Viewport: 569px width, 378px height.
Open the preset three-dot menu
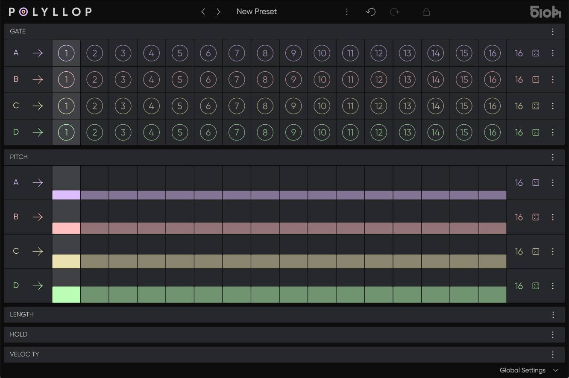347,12
